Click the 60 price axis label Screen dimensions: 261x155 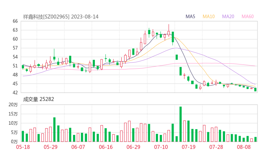pos(15,39)
